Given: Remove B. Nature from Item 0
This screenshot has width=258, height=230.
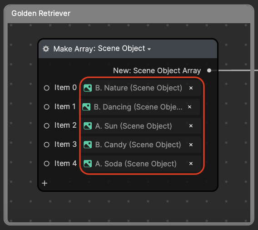Looking at the screenshot, I should pyautogui.click(x=191, y=88).
